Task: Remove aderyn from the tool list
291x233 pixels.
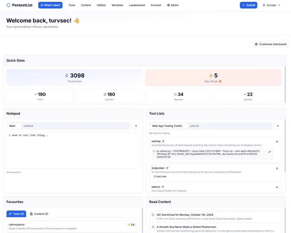Action: (x=277, y=187)
